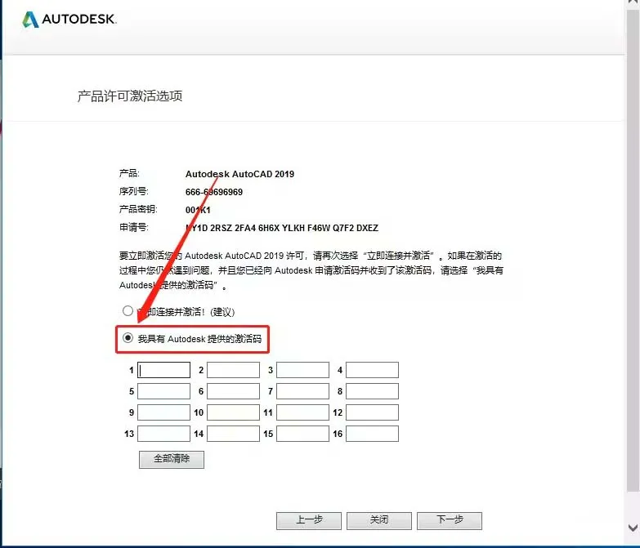The image size is (640, 548).
Task: Click product name Autodesk AutoCAD 2019
Action: [x=239, y=174]
